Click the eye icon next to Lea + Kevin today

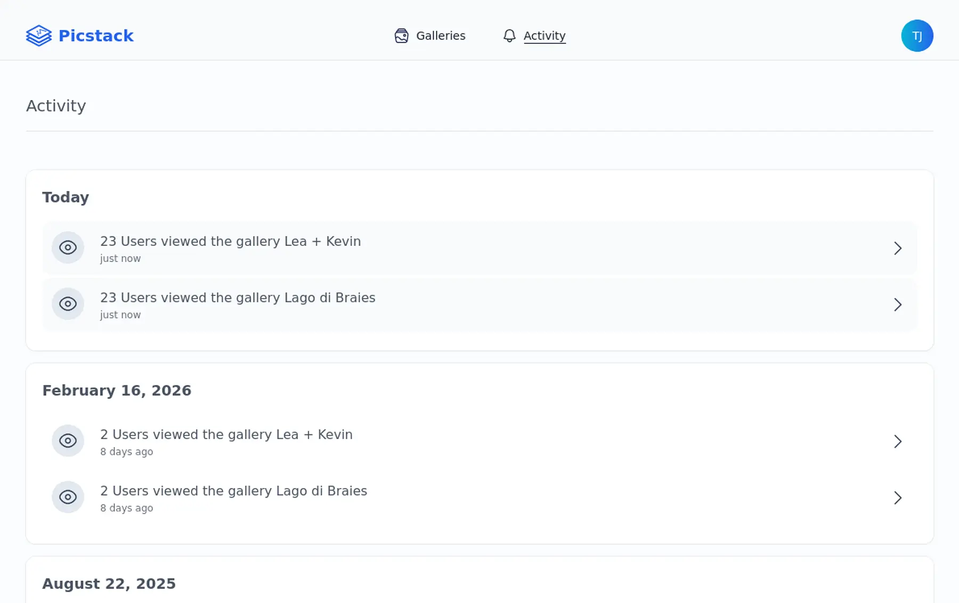pyautogui.click(x=68, y=247)
